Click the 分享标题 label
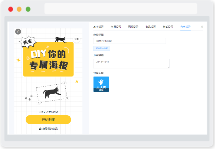The width and height of the screenshot is (215, 149). click(x=98, y=35)
